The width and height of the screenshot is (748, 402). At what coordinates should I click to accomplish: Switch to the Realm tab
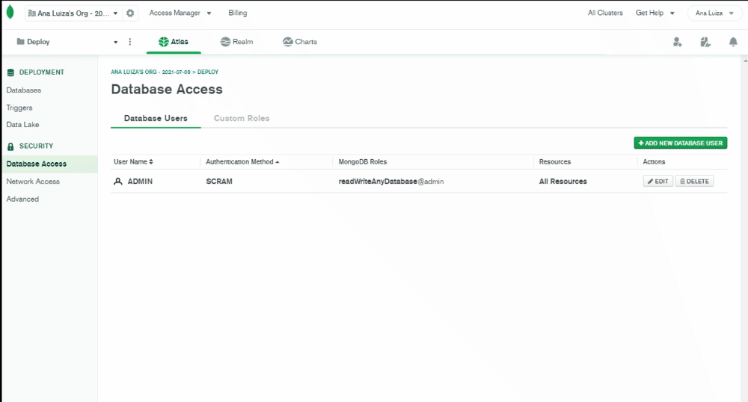click(x=236, y=42)
